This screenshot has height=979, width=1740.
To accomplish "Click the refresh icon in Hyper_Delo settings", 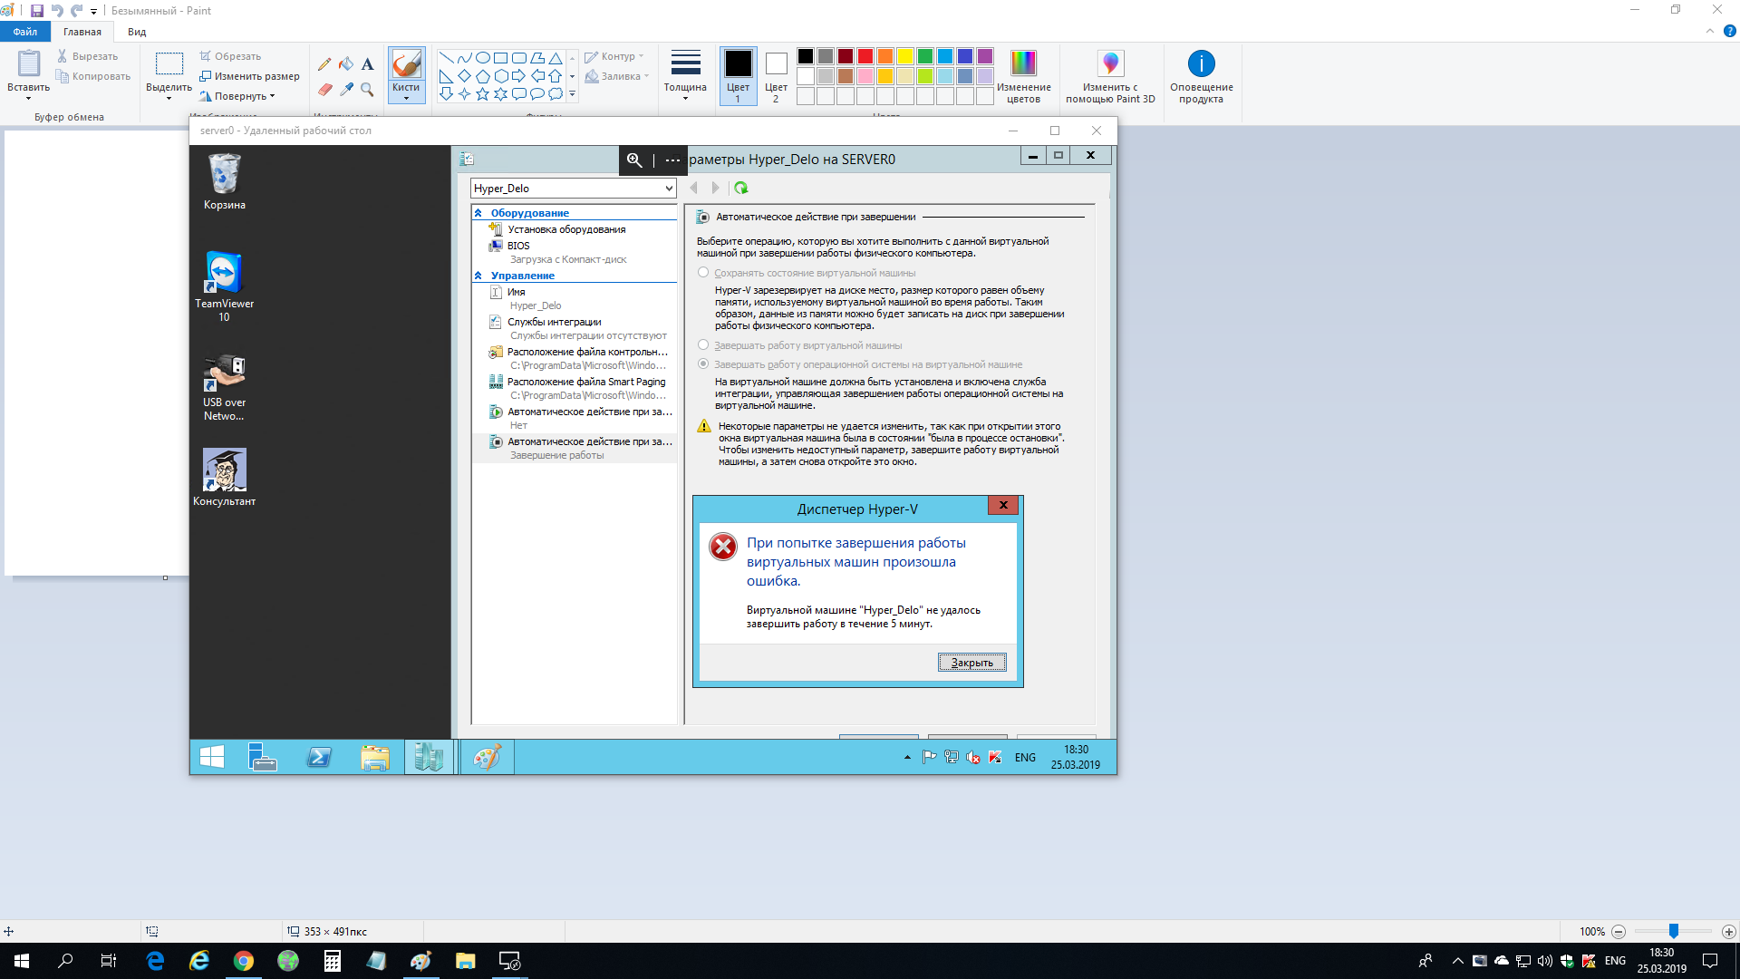I will coord(741,188).
